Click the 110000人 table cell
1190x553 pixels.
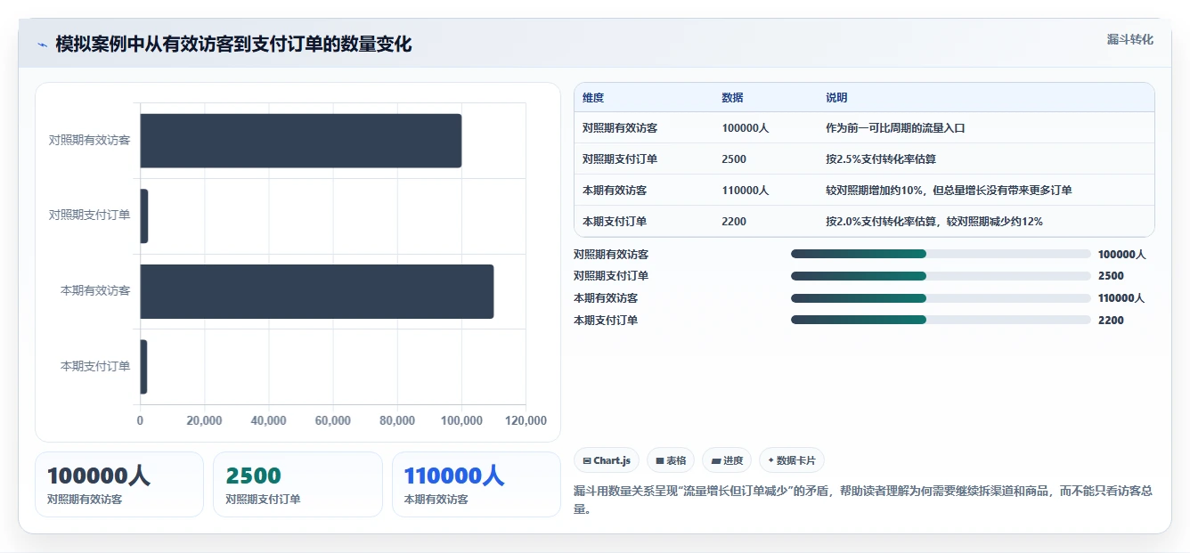(x=745, y=191)
